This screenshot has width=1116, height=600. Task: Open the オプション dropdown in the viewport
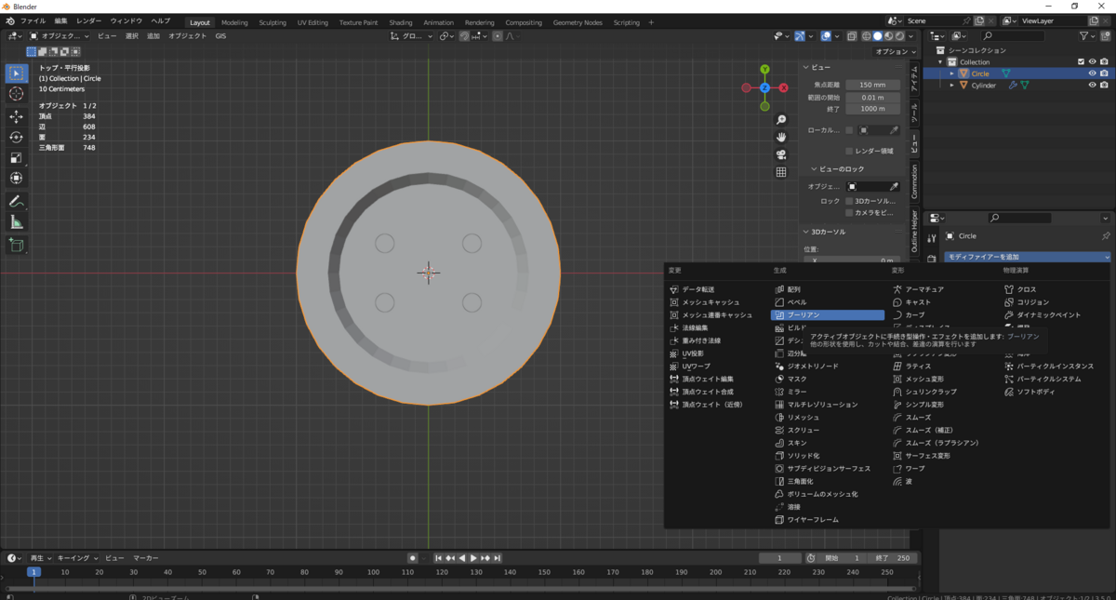click(x=895, y=52)
